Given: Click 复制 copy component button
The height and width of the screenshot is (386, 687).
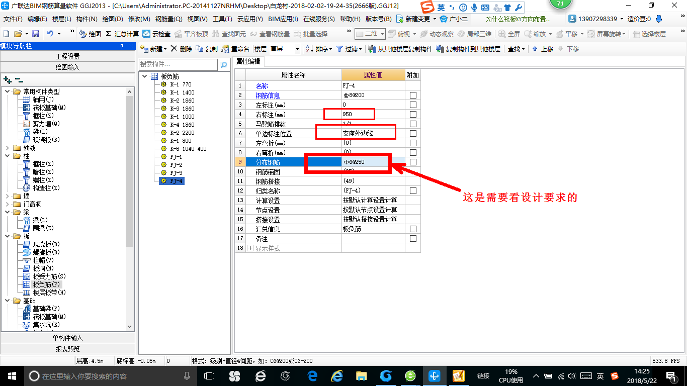Looking at the screenshot, I should tap(207, 49).
